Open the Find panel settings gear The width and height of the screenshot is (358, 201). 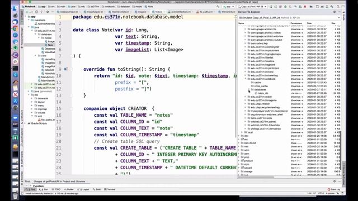click(x=335, y=181)
